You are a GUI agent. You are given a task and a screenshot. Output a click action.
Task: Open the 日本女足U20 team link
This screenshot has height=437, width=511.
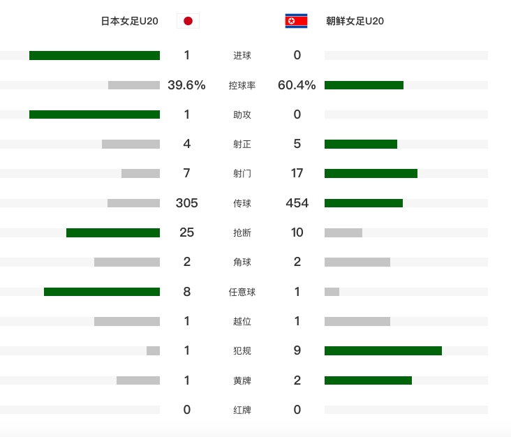click(130, 21)
